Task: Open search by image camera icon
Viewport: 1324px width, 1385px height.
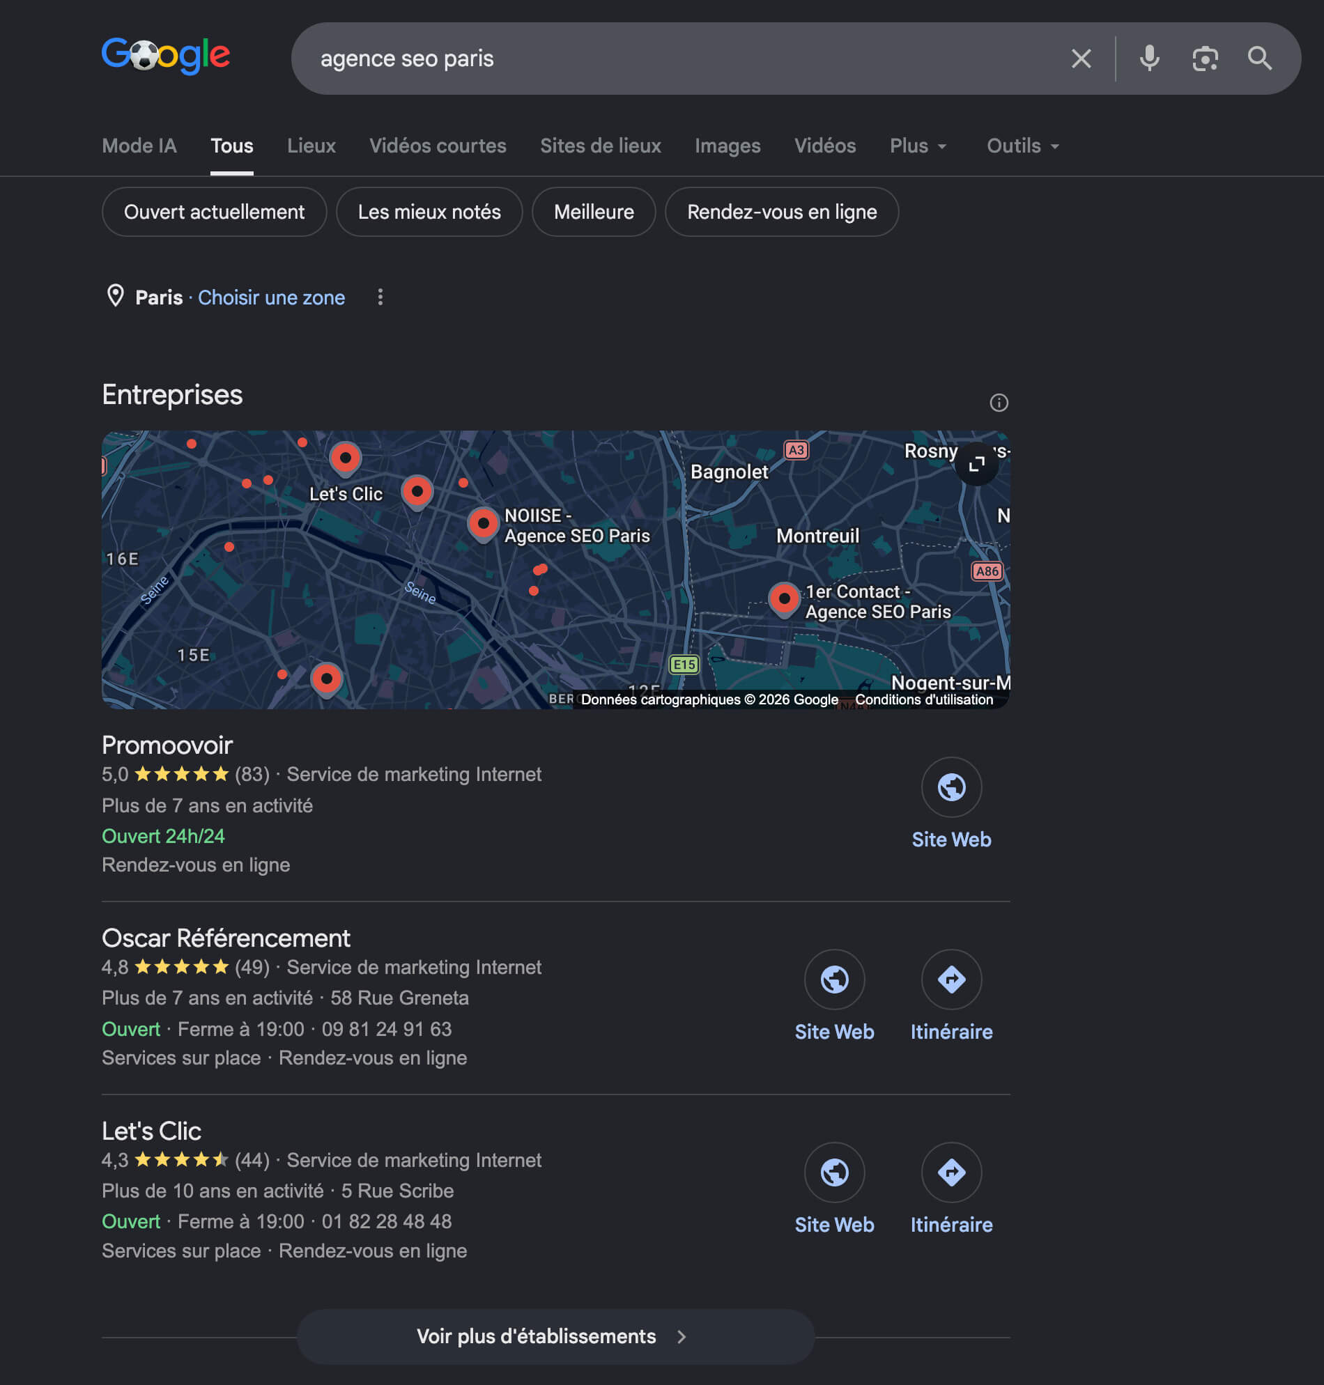Action: [x=1205, y=59]
